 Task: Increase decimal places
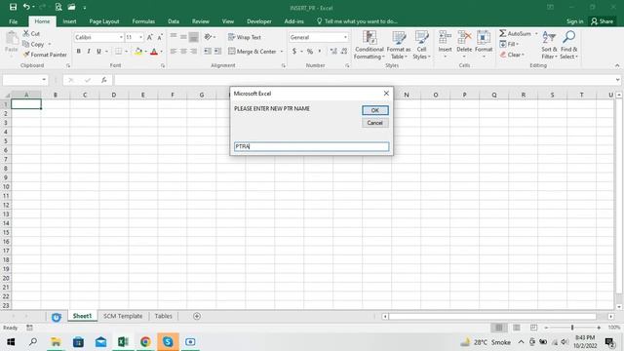[333, 52]
